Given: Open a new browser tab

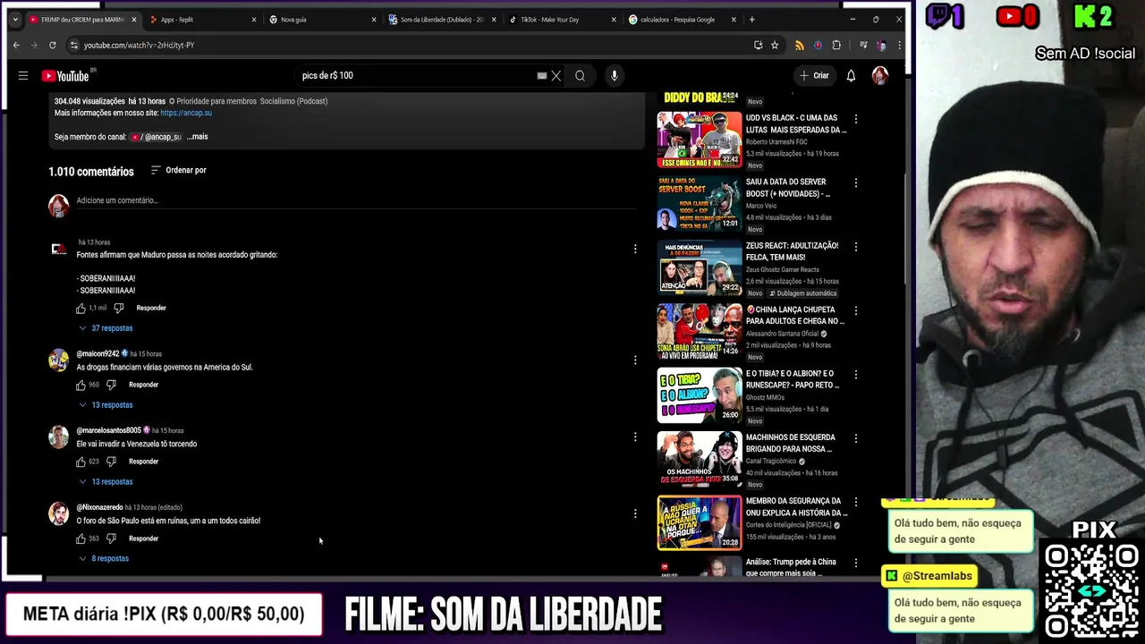Looking at the screenshot, I should click(751, 19).
